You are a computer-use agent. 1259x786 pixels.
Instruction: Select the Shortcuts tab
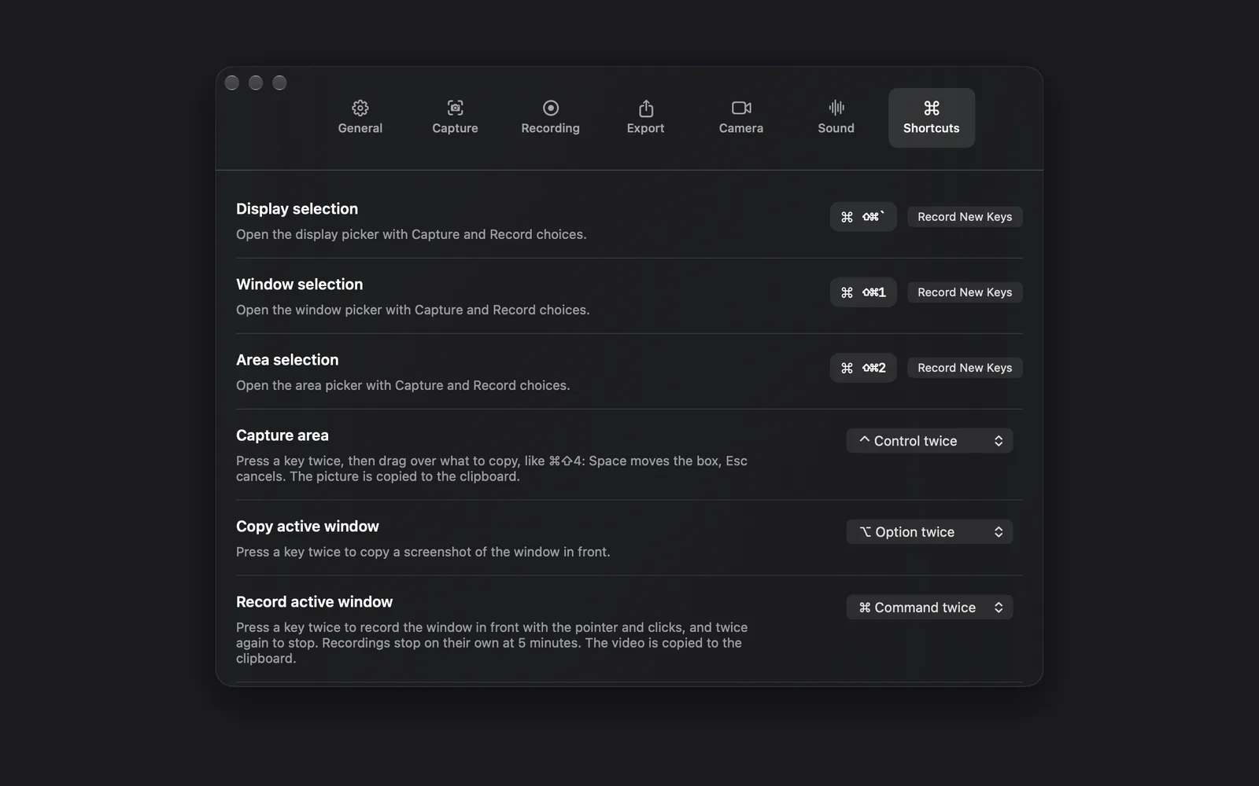coord(932,117)
